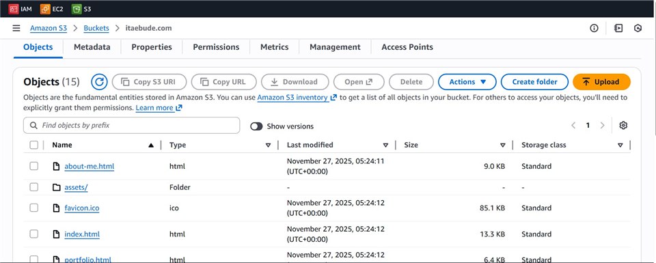Open the S3 service shortcut
656x263 pixels.
point(81,9)
